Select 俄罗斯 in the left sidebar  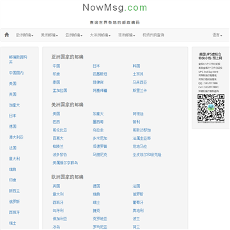click(x=14, y=201)
